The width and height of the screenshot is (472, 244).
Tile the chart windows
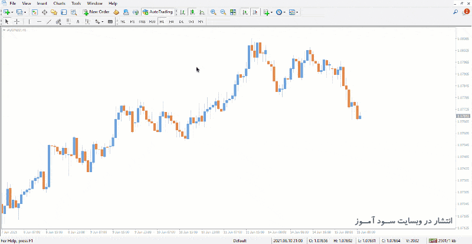click(x=232, y=12)
